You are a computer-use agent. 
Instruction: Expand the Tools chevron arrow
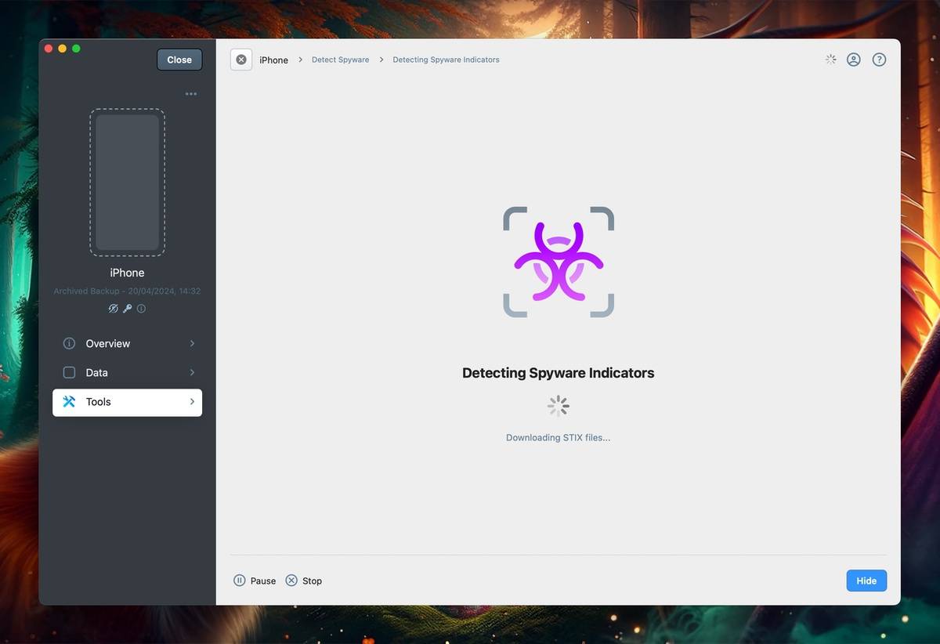(x=192, y=402)
